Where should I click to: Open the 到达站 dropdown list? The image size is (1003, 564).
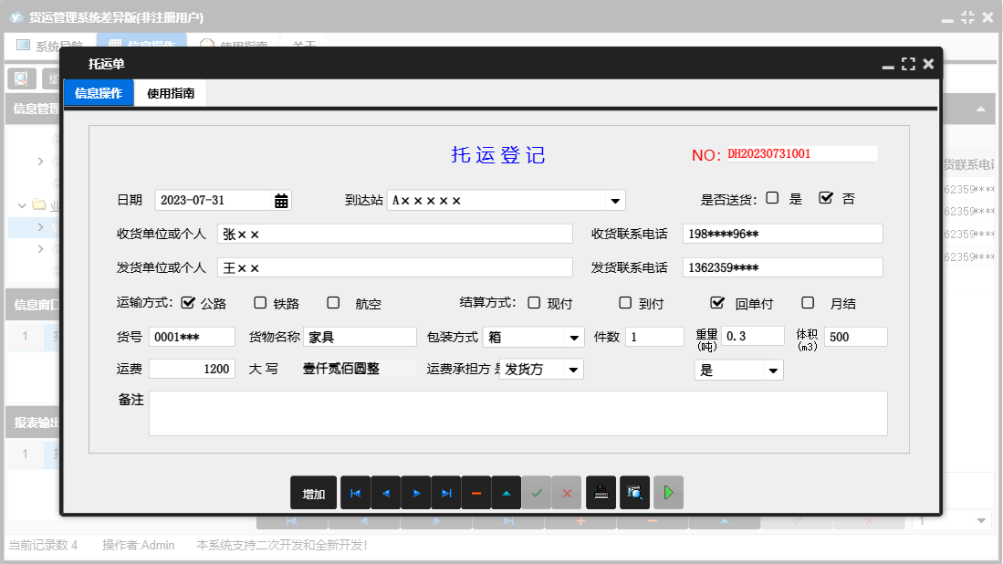click(x=615, y=201)
